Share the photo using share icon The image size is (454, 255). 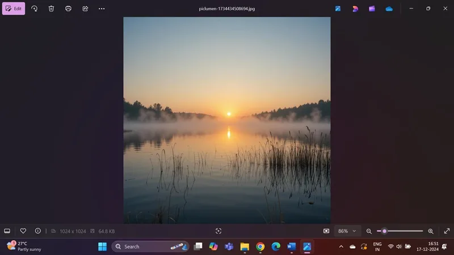[85, 8]
